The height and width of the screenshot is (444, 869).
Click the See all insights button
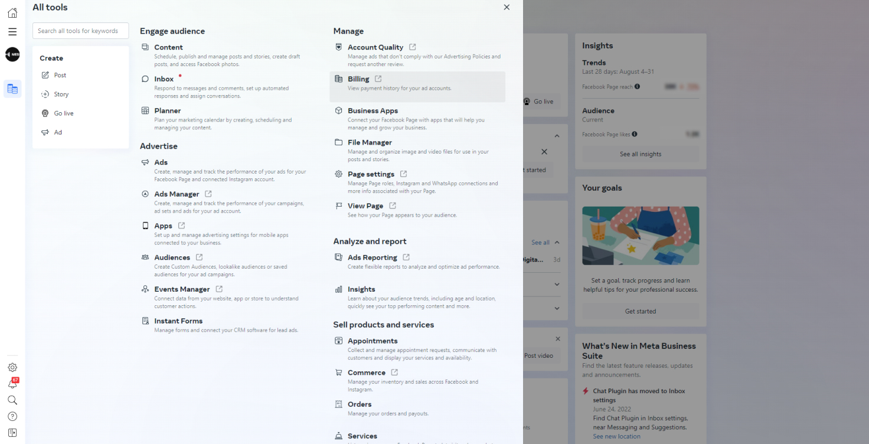pos(640,154)
